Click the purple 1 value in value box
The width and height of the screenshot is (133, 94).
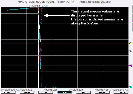pos(42,17)
